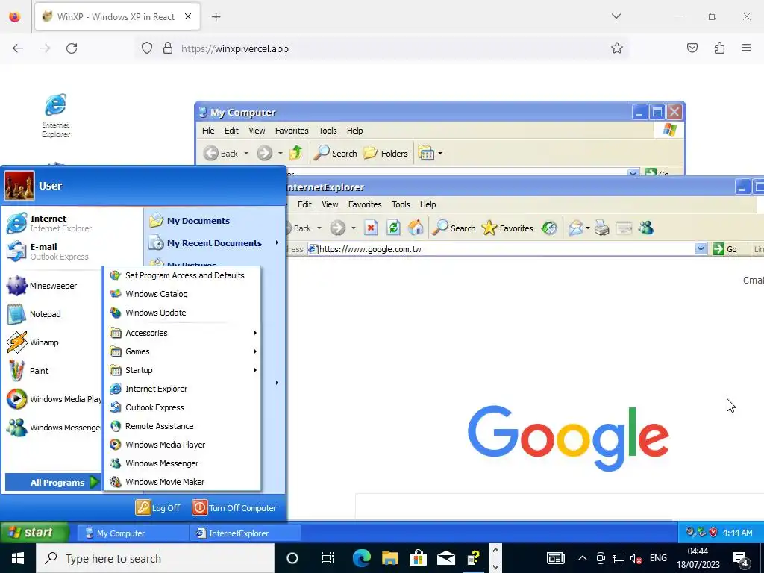The height and width of the screenshot is (573, 764).
Task: Open Firefox application menu hamburger
Action: 746,48
